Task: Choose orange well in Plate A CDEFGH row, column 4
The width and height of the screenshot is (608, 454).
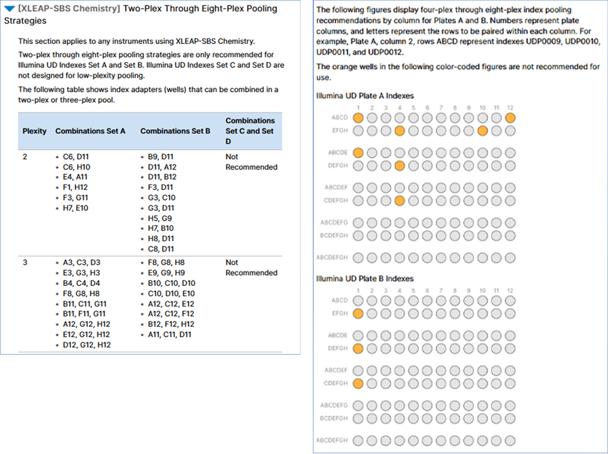Action: (399, 201)
